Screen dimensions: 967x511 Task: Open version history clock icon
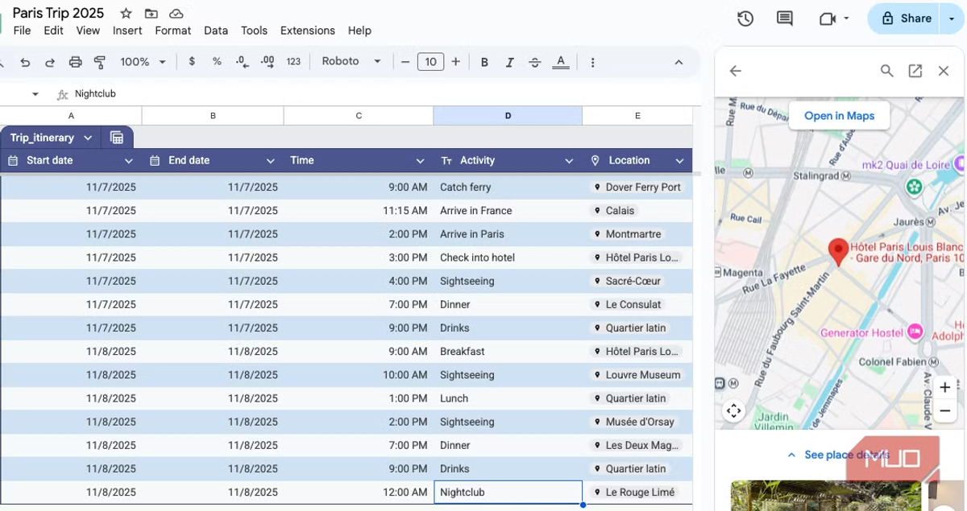click(745, 19)
